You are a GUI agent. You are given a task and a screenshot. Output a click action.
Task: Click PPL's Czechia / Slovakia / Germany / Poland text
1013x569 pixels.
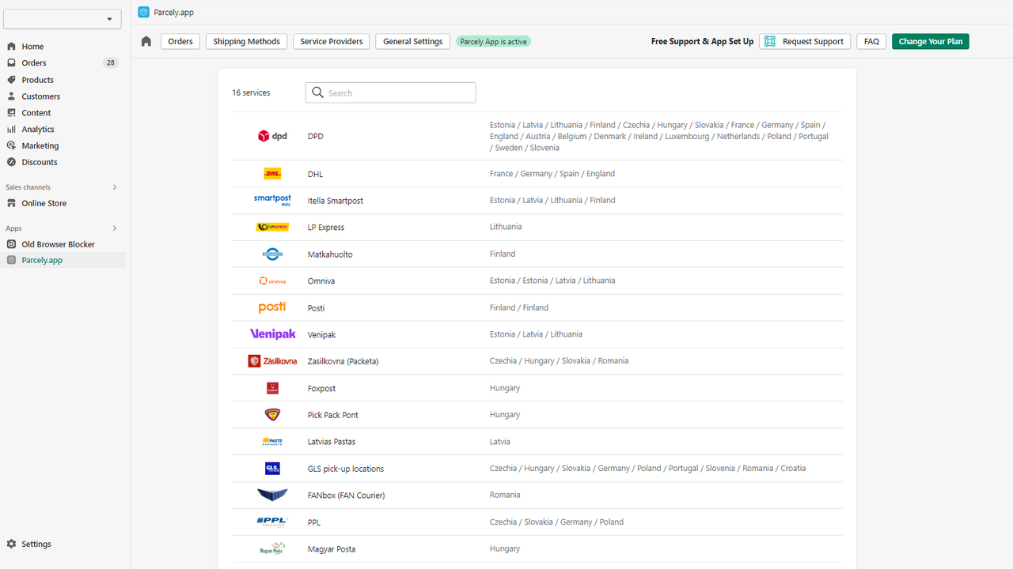[x=556, y=522]
